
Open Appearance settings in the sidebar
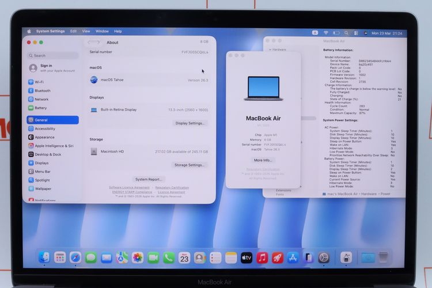[x=52, y=137]
